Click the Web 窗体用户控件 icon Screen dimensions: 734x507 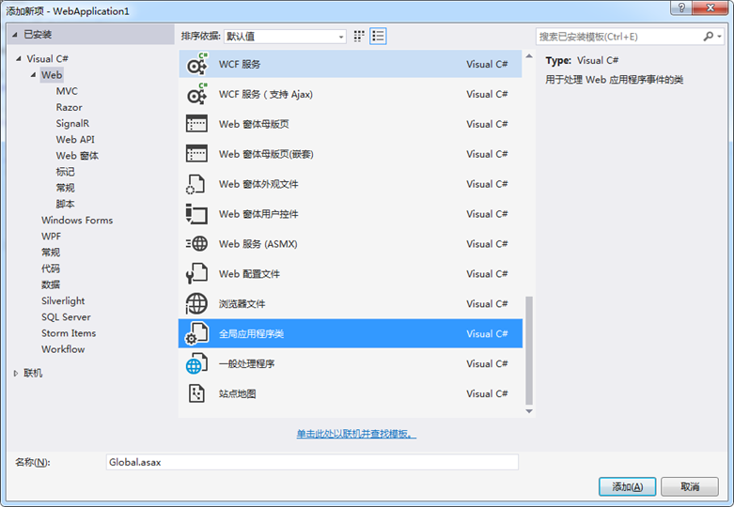[196, 214]
